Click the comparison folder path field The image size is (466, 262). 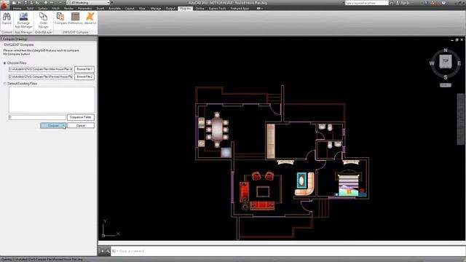37,117
